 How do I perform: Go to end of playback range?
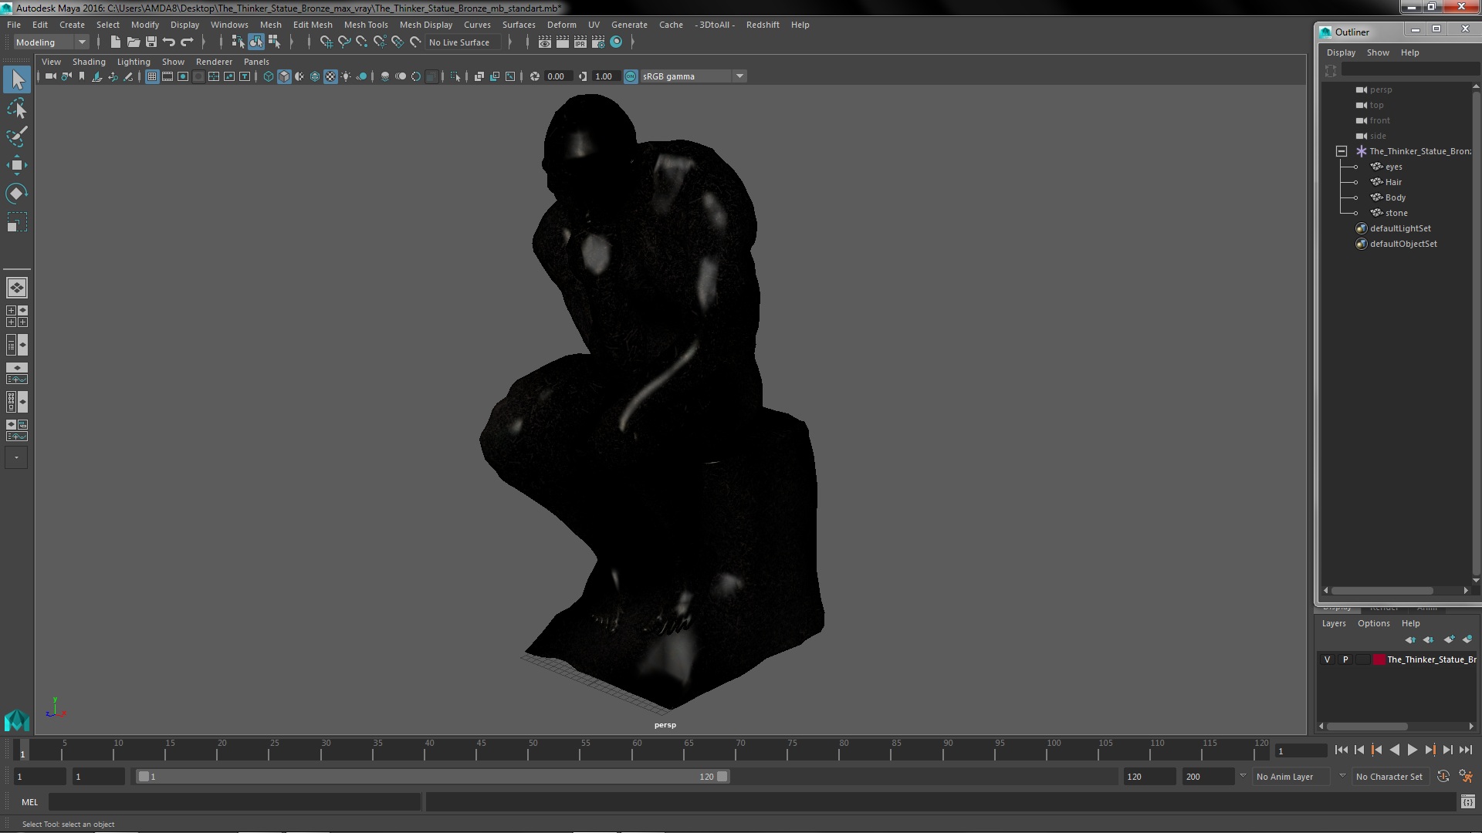pos(1465,750)
